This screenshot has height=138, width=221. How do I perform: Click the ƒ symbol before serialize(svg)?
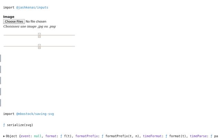click(x=4, y=125)
